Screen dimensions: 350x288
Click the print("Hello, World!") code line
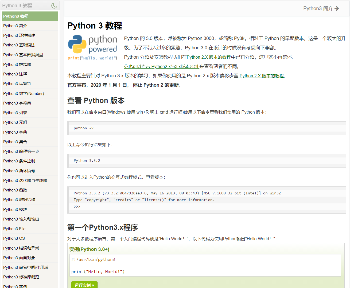tap(98, 272)
